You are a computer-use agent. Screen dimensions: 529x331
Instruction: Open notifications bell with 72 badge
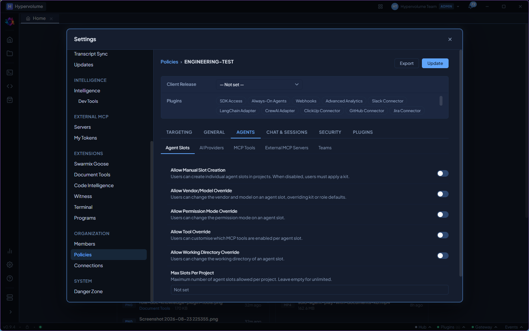pyautogui.click(x=472, y=6)
